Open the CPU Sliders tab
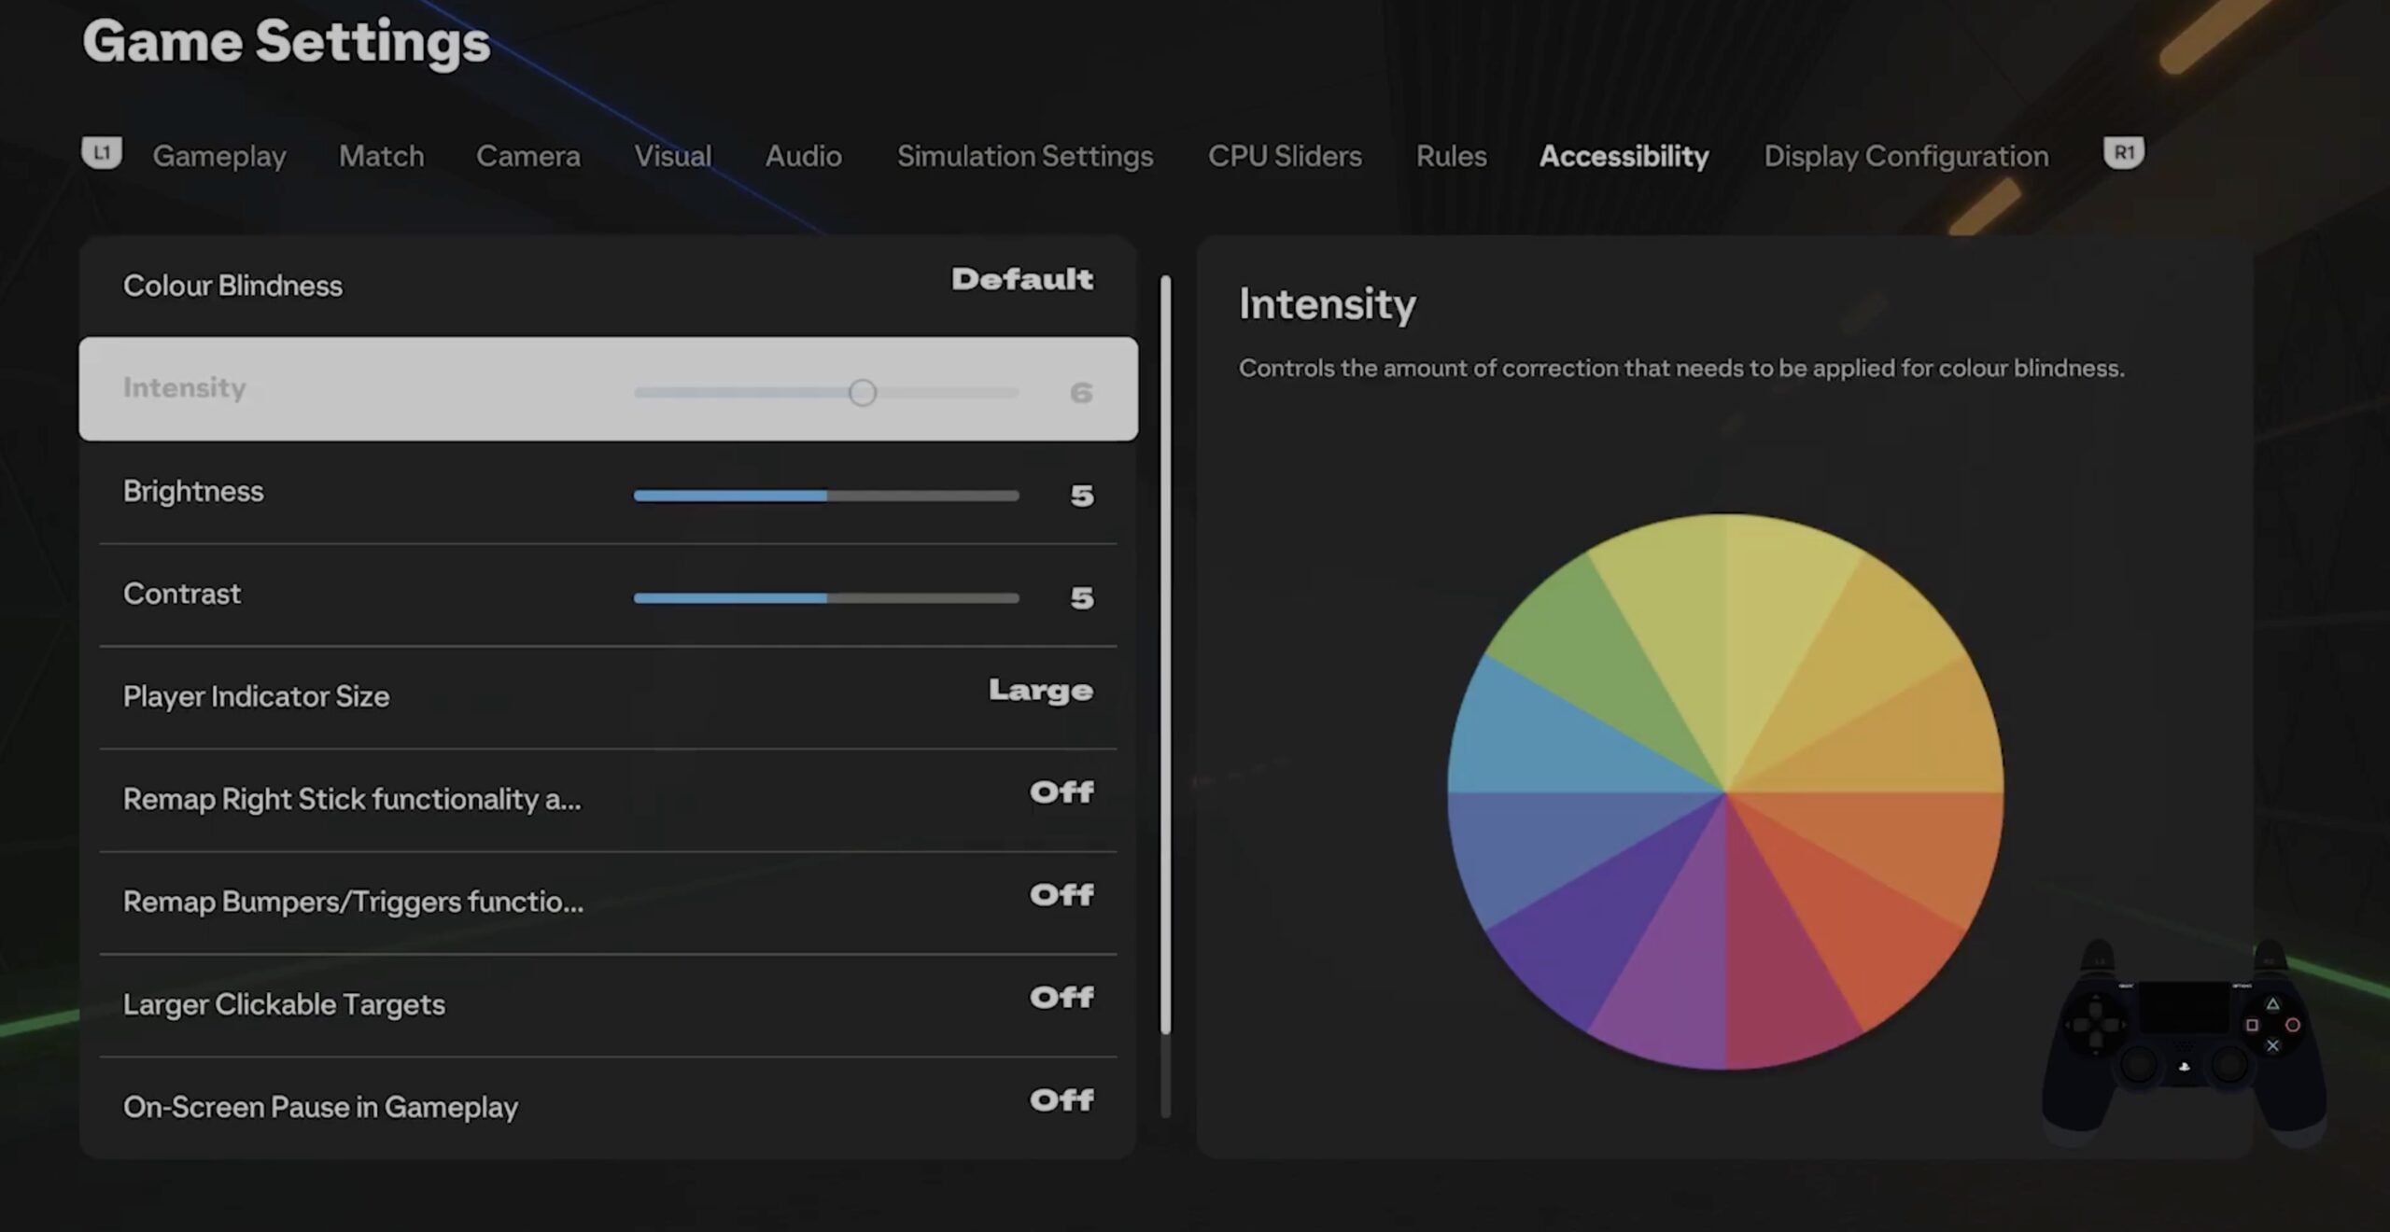This screenshot has height=1232, width=2390. click(1285, 156)
